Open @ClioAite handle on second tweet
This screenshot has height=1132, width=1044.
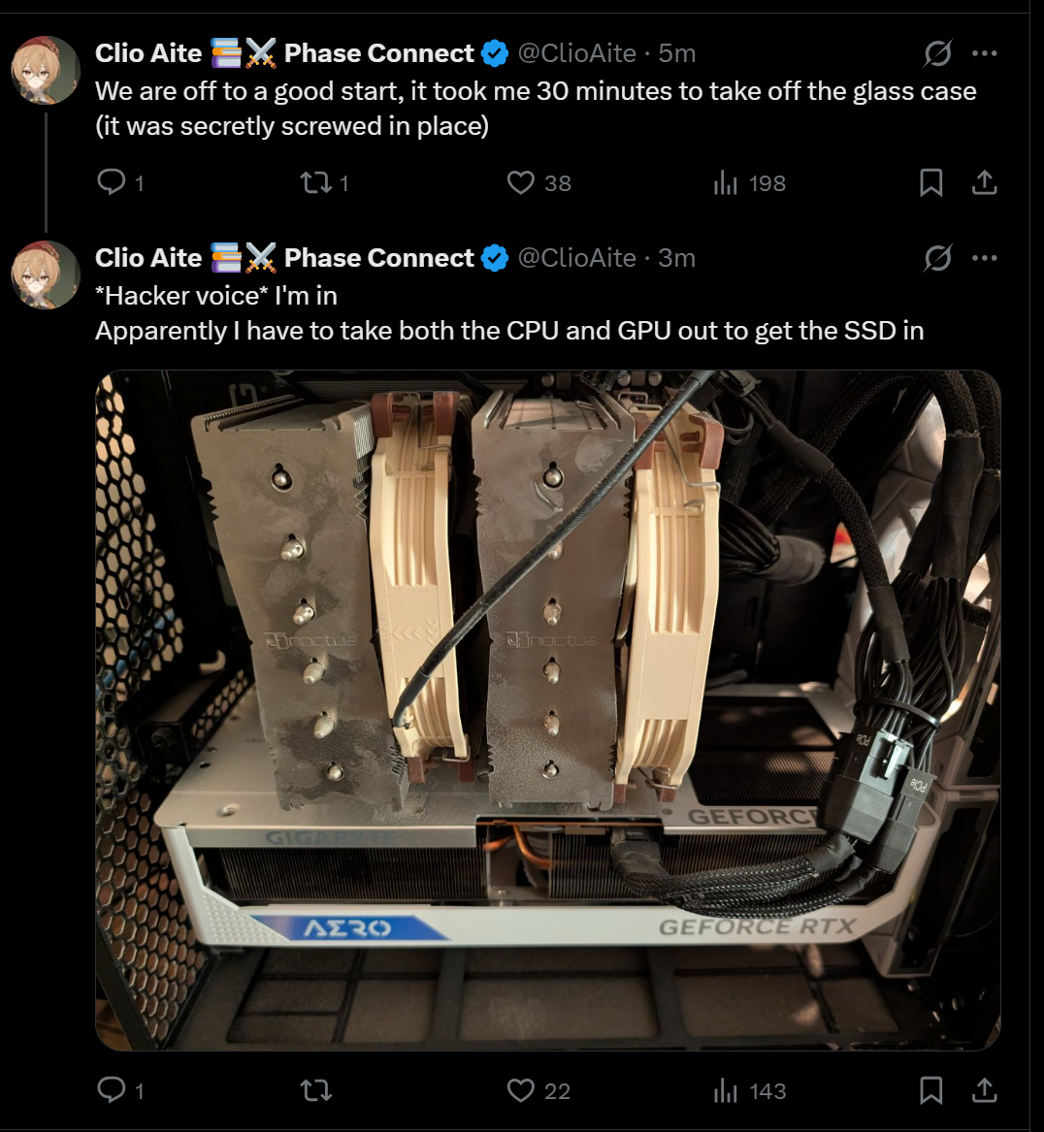point(577,258)
